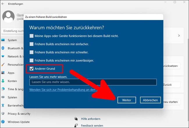
Task: Click the 'Lassen Sie uns mehr wissen' text field
Action: click(x=93, y=82)
